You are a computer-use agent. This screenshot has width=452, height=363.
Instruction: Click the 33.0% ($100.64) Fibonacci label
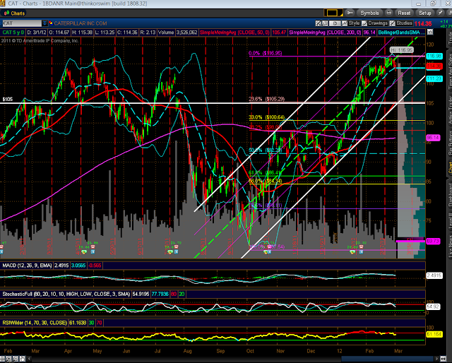click(267, 117)
